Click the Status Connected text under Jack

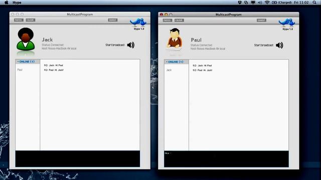click(x=53, y=45)
